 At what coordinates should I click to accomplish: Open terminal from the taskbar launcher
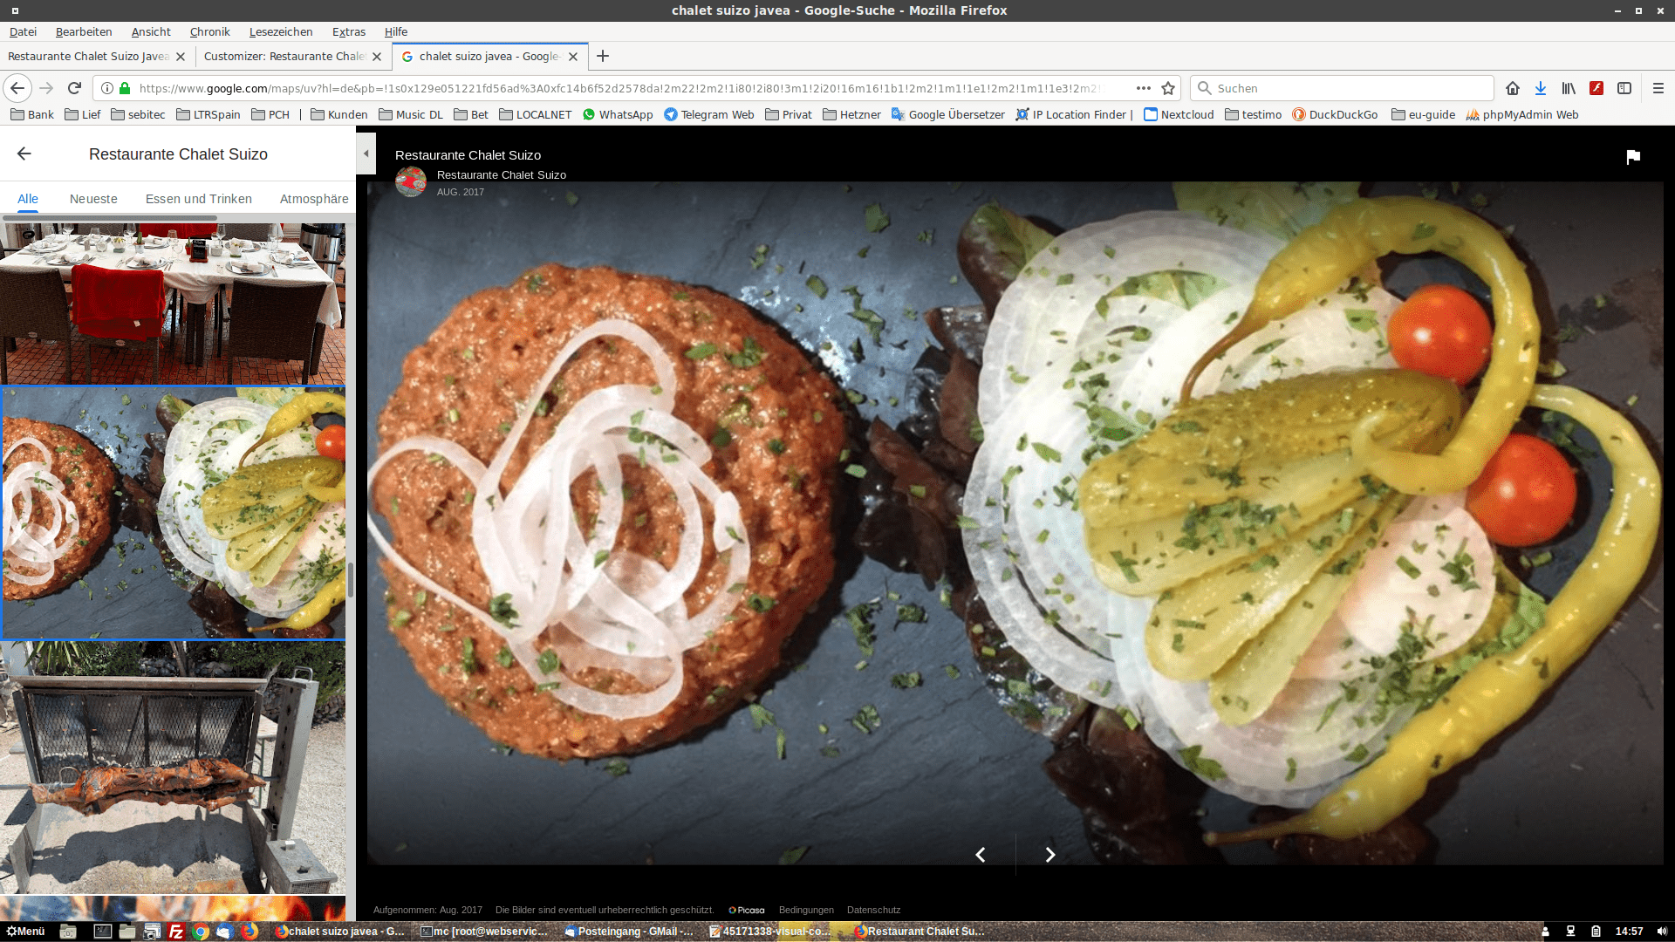click(x=102, y=932)
